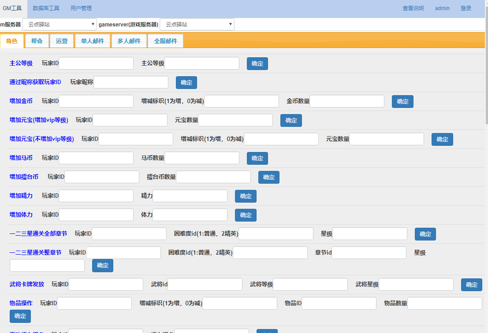
Task: Click the 登录 link
Action: point(466,8)
